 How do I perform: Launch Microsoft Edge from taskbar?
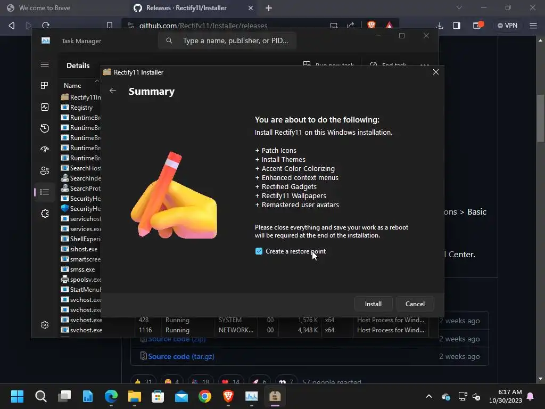[x=111, y=396]
